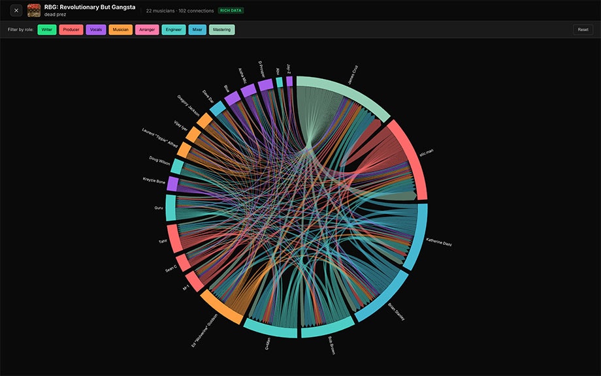Toggle the Mixer role filter
Viewport: 601px width, 376px height.
click(197, 29)
